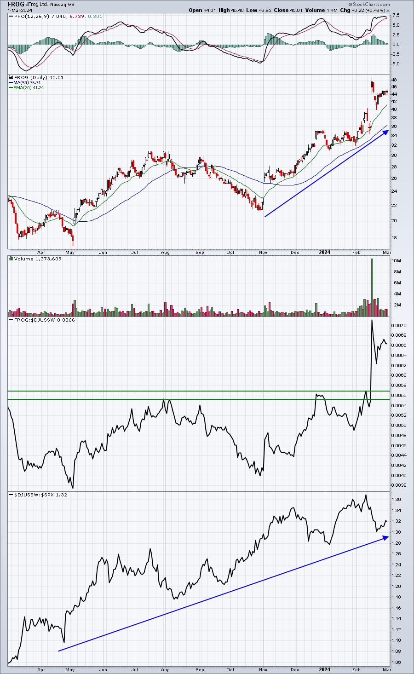Click the Nov label under the price panel
The width and height of the screenshot is (414, 674).
tap(264, 253)
